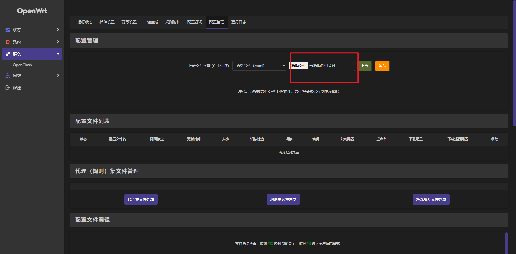This screenshot has width=516, height=254.
Task: Collapse the 服务 sidebar chevron
Action: pos(58,54)
